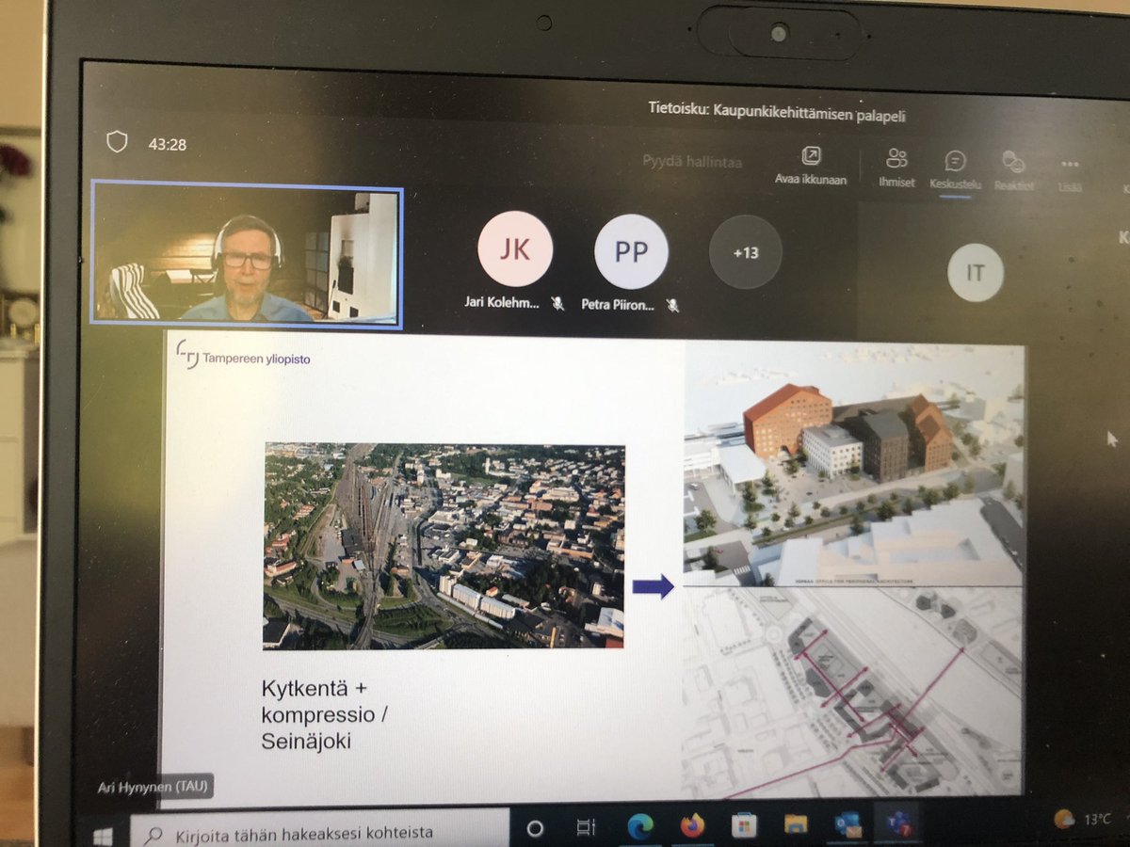Viewport: 1130px width, 847px height.
Task: Open the Ihmiset participants panel
Action: tap(896, 168)
